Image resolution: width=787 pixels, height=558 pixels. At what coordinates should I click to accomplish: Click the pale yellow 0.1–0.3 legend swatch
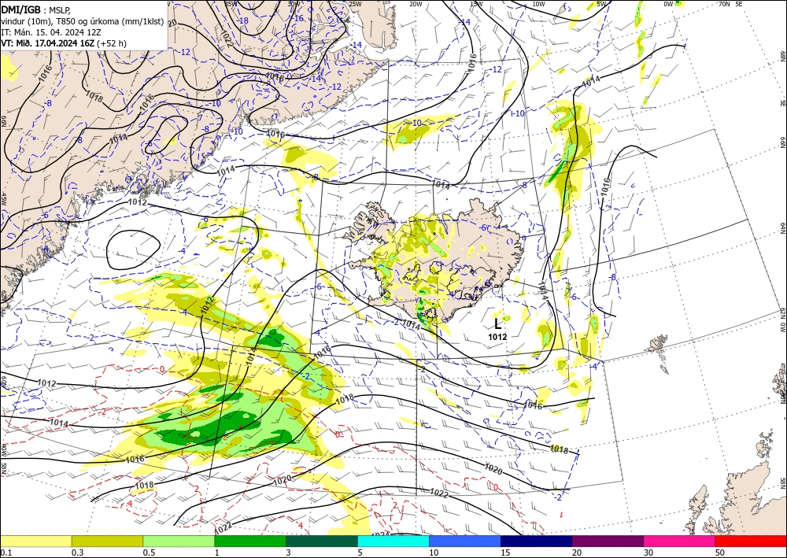pos(35,541)
